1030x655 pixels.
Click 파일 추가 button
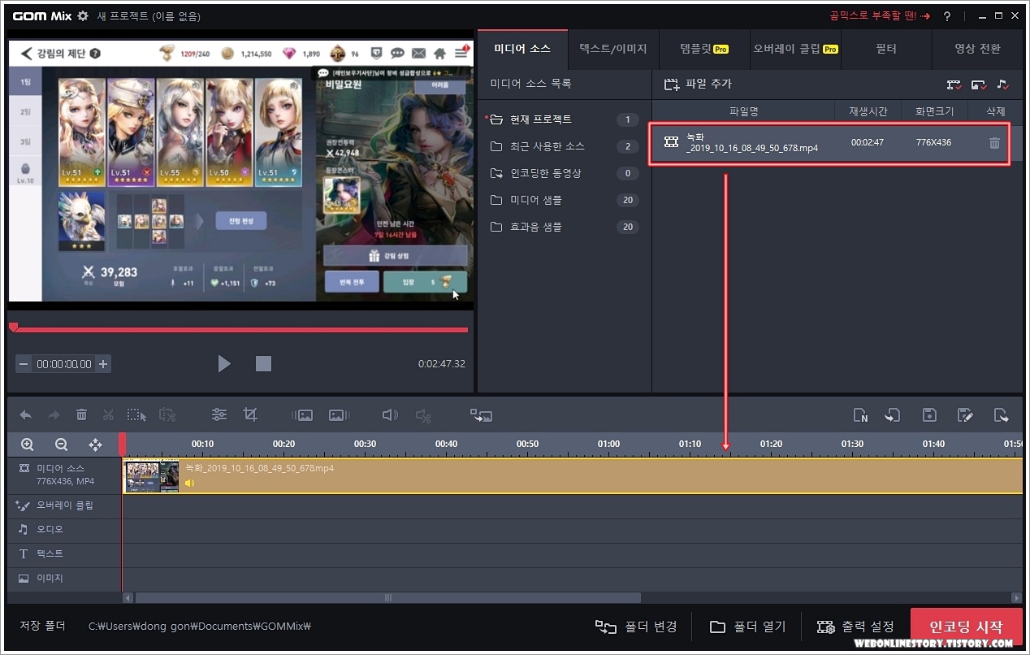698,84
